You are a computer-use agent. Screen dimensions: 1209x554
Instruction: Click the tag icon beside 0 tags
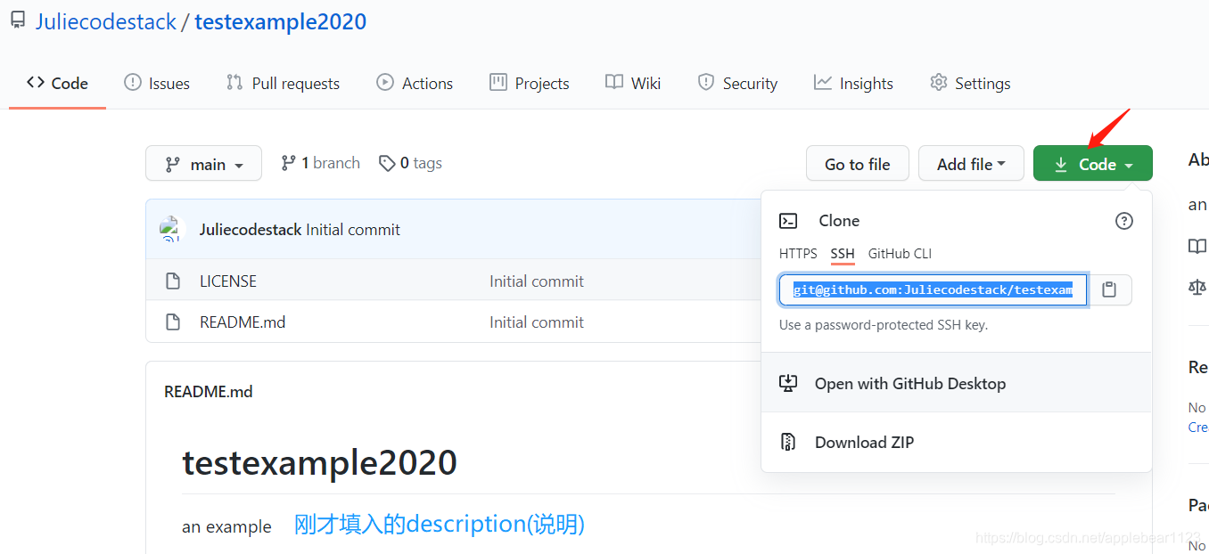[x=387, y=163]
